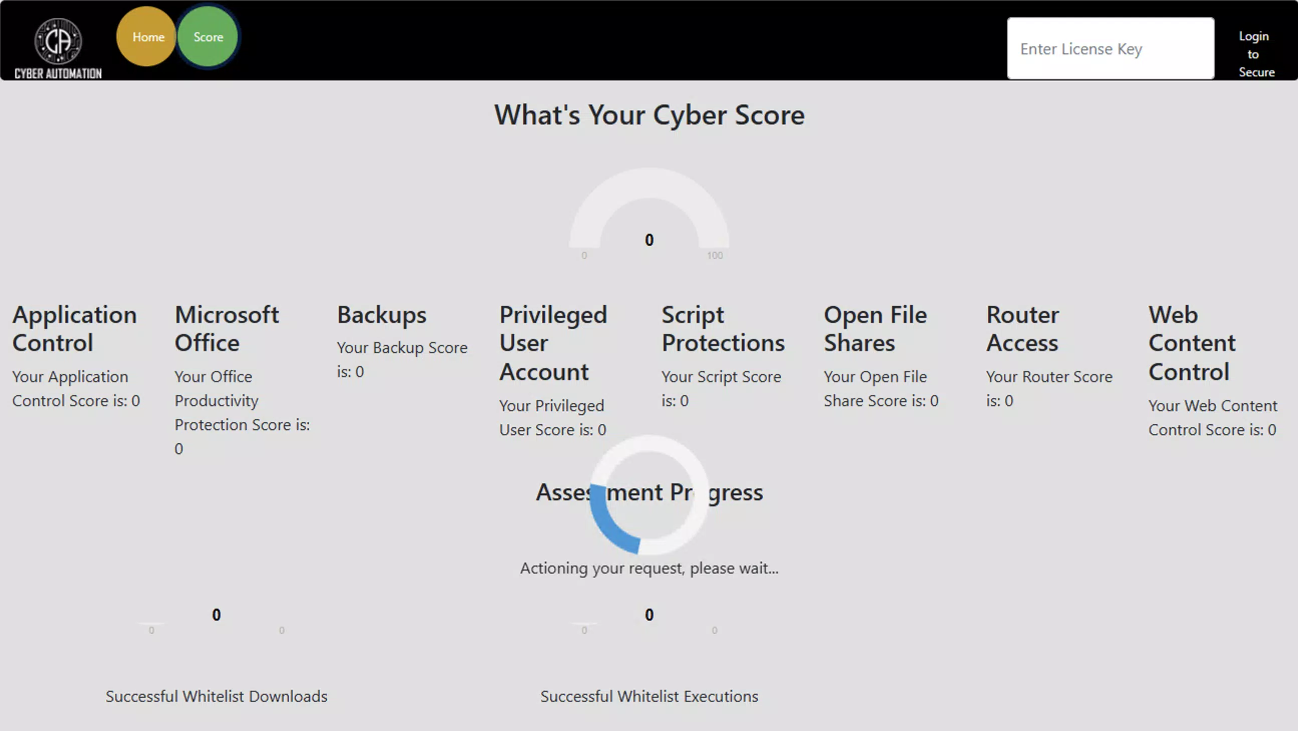The image size is (1298, 731).
Task: Click 'Your Application Control Score is: 0' text
Action: coord(76,389)
